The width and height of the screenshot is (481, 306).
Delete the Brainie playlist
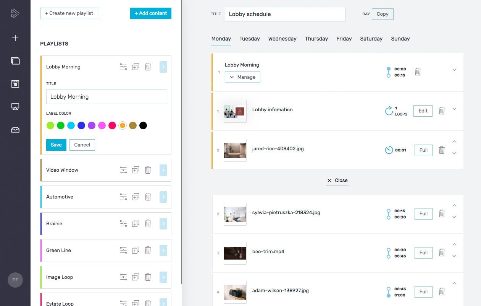[x=148, y=224]
